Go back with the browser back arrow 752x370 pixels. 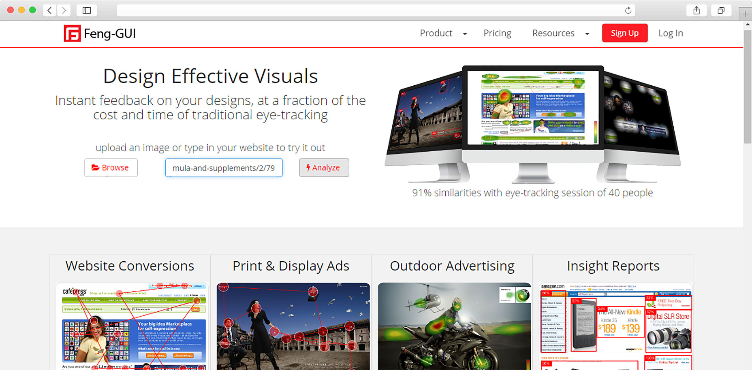(49, 11)
